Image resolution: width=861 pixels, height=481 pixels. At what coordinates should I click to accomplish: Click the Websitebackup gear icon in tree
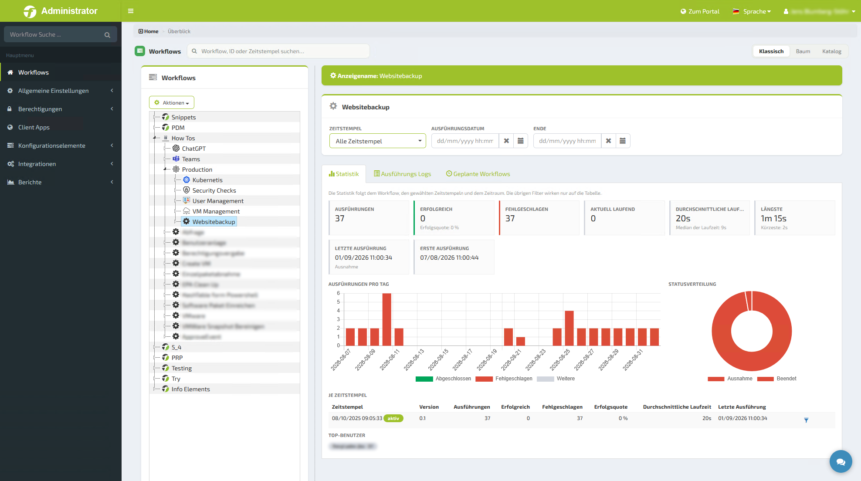pos(186,221)
